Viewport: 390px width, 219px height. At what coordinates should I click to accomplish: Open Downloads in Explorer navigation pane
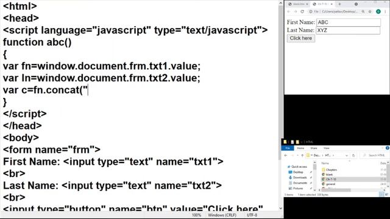click(x=298, y=178)
